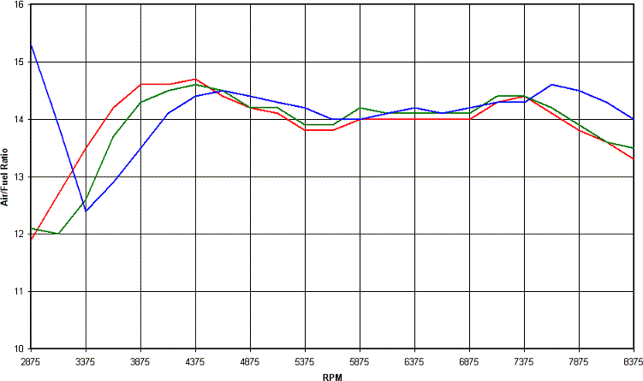
Task: Click the 13 label on the y-axis
Action: [x=20, y=176]
